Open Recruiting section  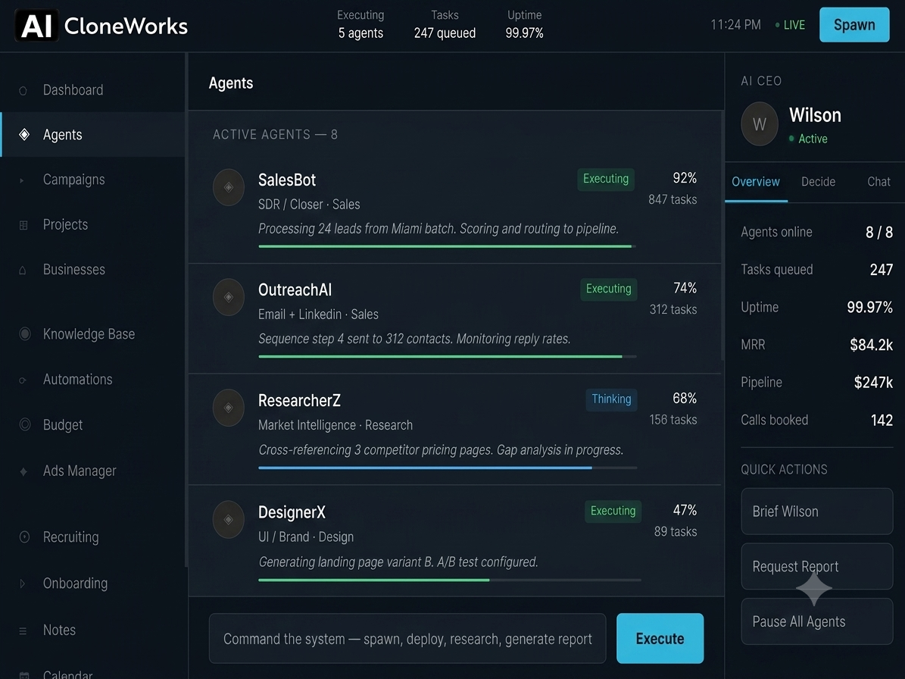pos(92,537)
